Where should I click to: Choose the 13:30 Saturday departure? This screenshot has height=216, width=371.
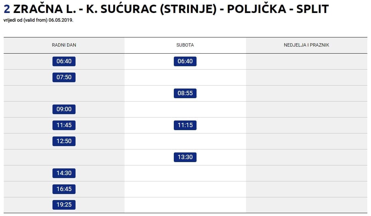[x=185, y=157]
